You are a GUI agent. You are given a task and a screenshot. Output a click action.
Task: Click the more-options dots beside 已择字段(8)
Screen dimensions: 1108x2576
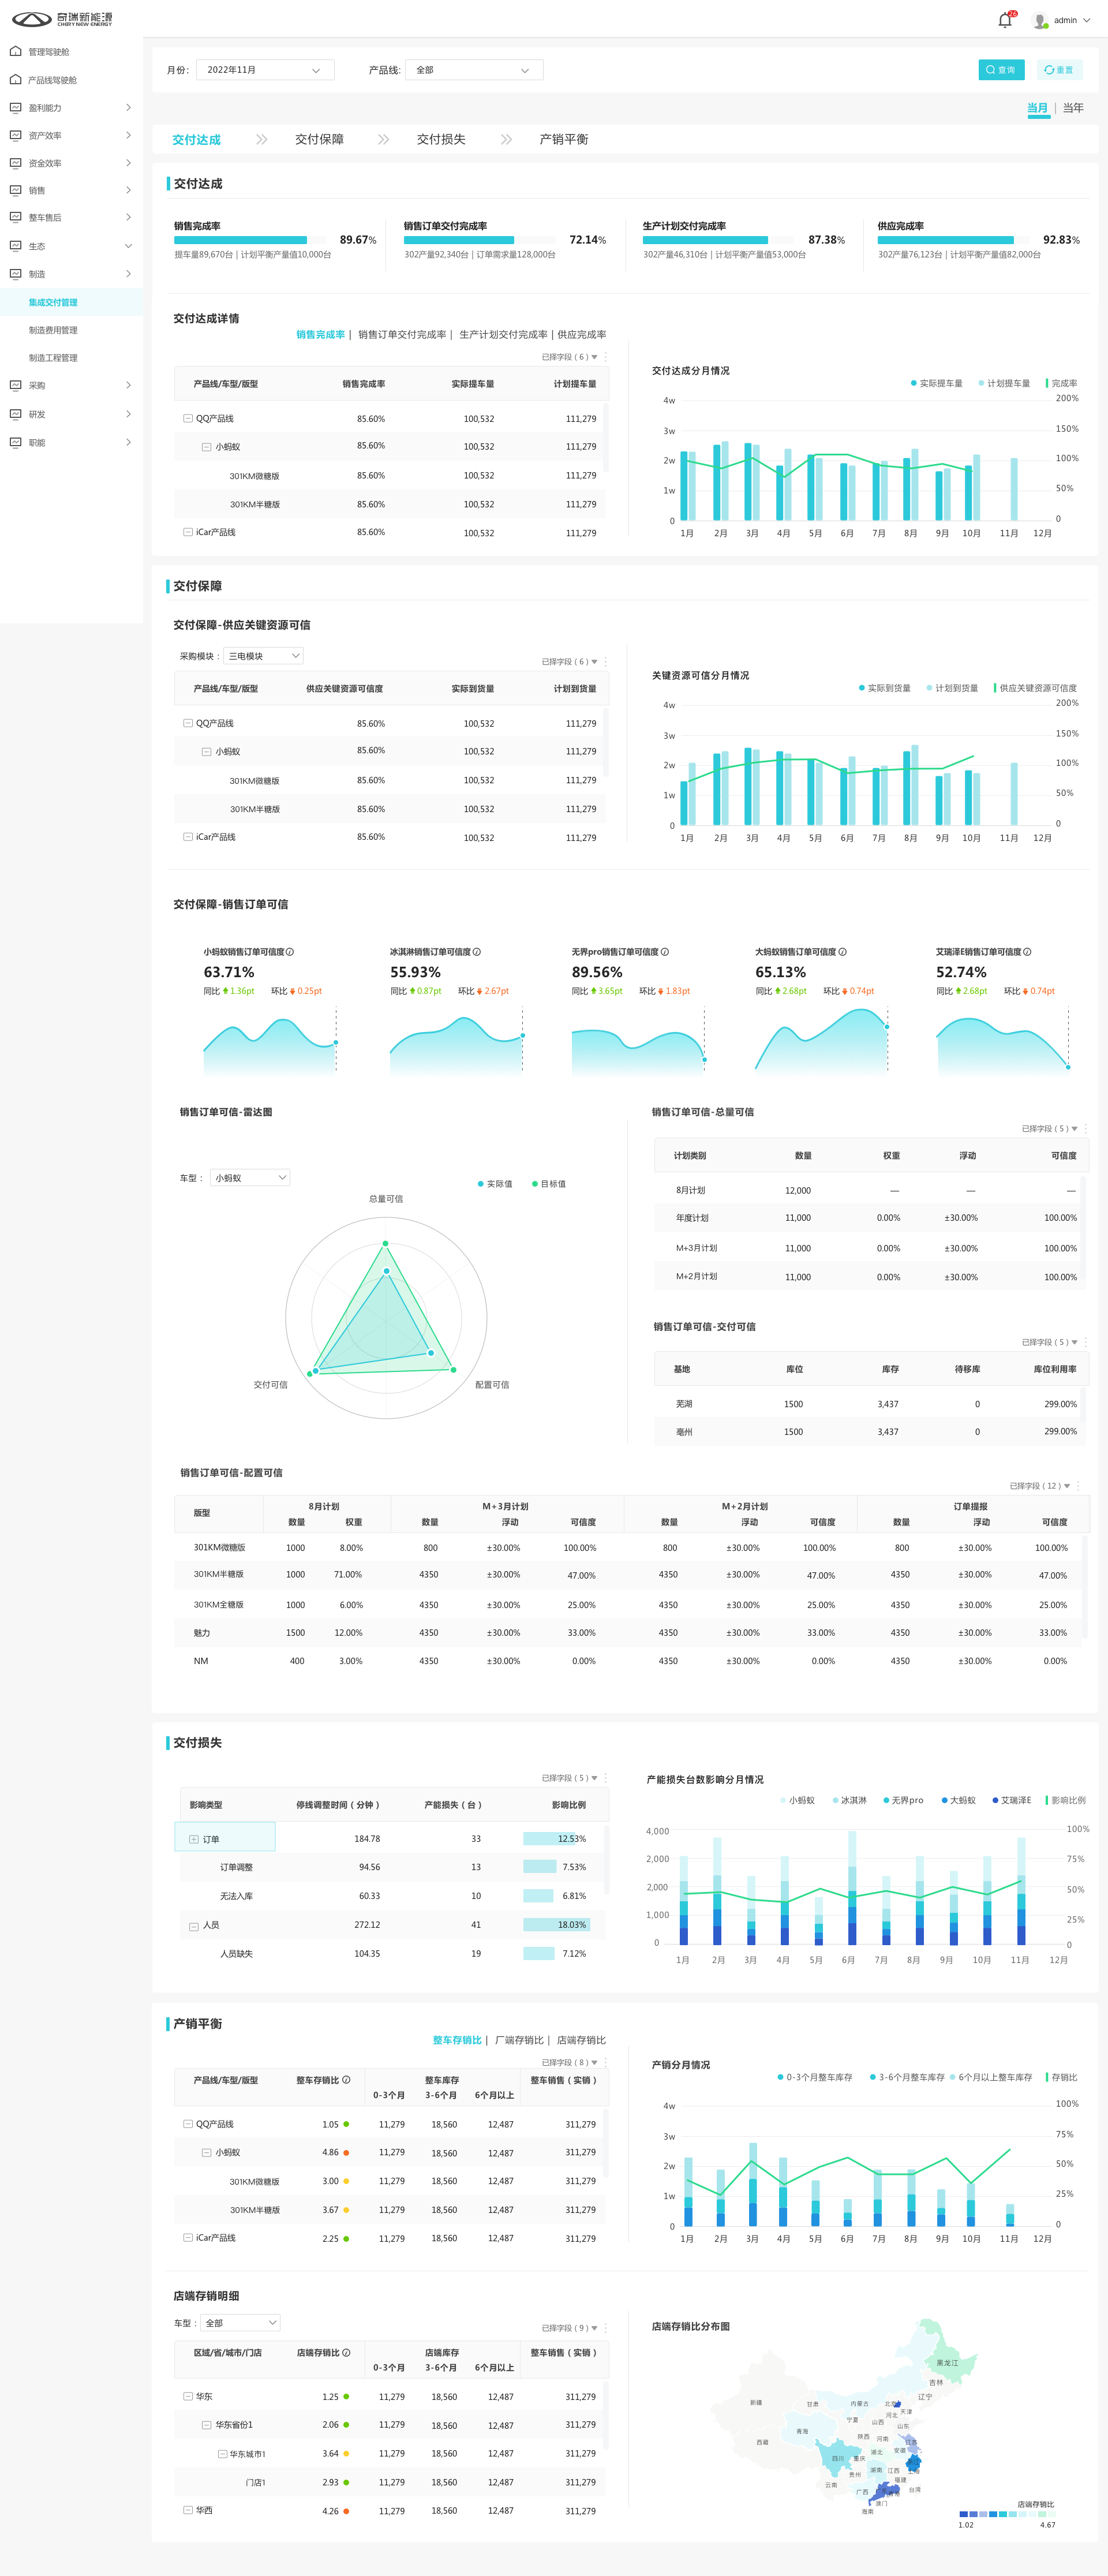pyautogui.click(x=605, y=2062)
